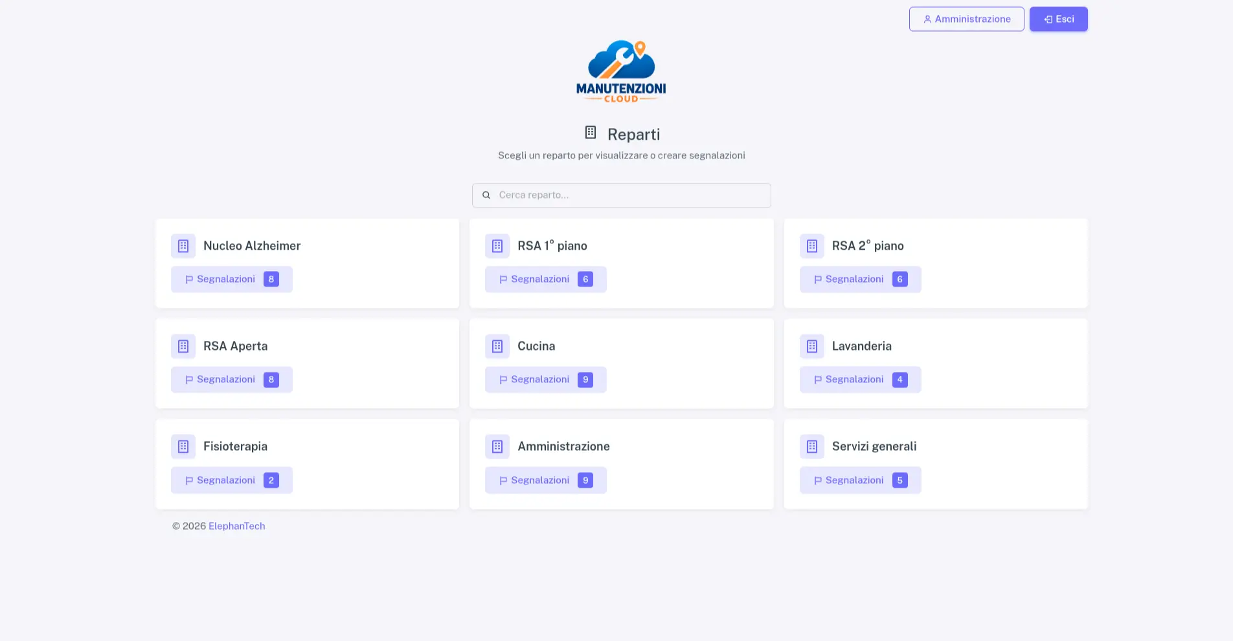Click the building icon beside Cucina
1233x641 pixels.
[x=497, y=346]
